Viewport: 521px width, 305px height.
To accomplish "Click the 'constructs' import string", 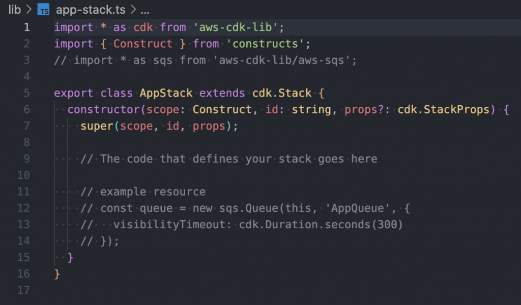I will (x=265, y=44).
